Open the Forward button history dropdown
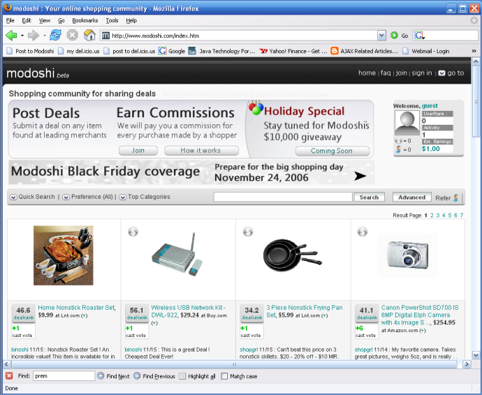Viewport: 482px width, 395px height. (45, 36)
